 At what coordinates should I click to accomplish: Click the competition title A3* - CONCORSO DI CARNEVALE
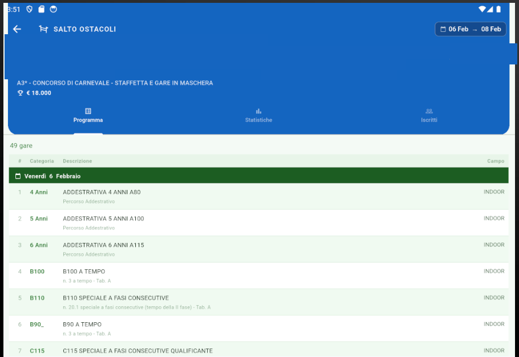pos(115,83)
